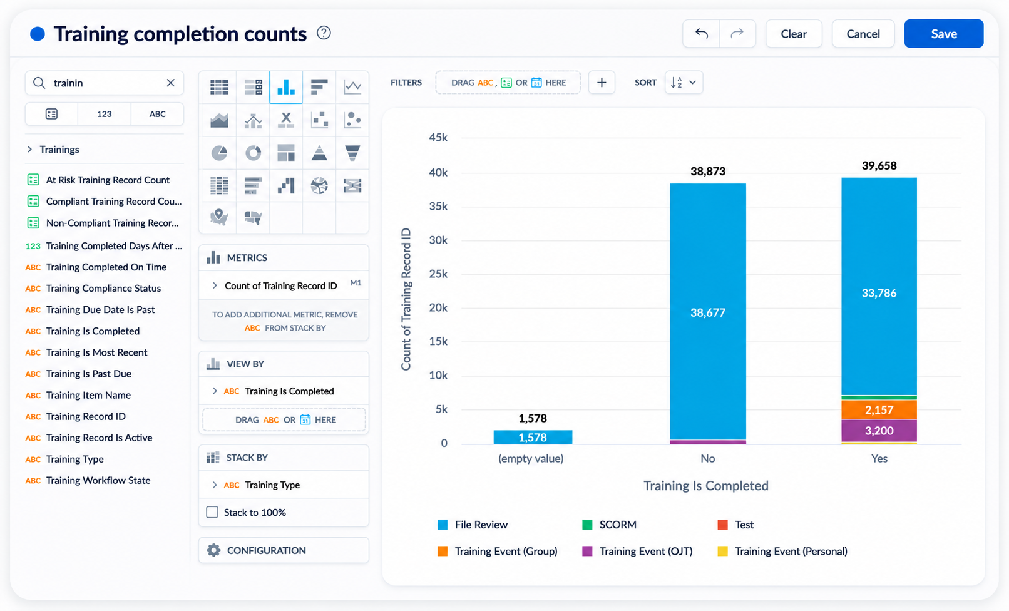Undo the last change

tap(701, 34)
